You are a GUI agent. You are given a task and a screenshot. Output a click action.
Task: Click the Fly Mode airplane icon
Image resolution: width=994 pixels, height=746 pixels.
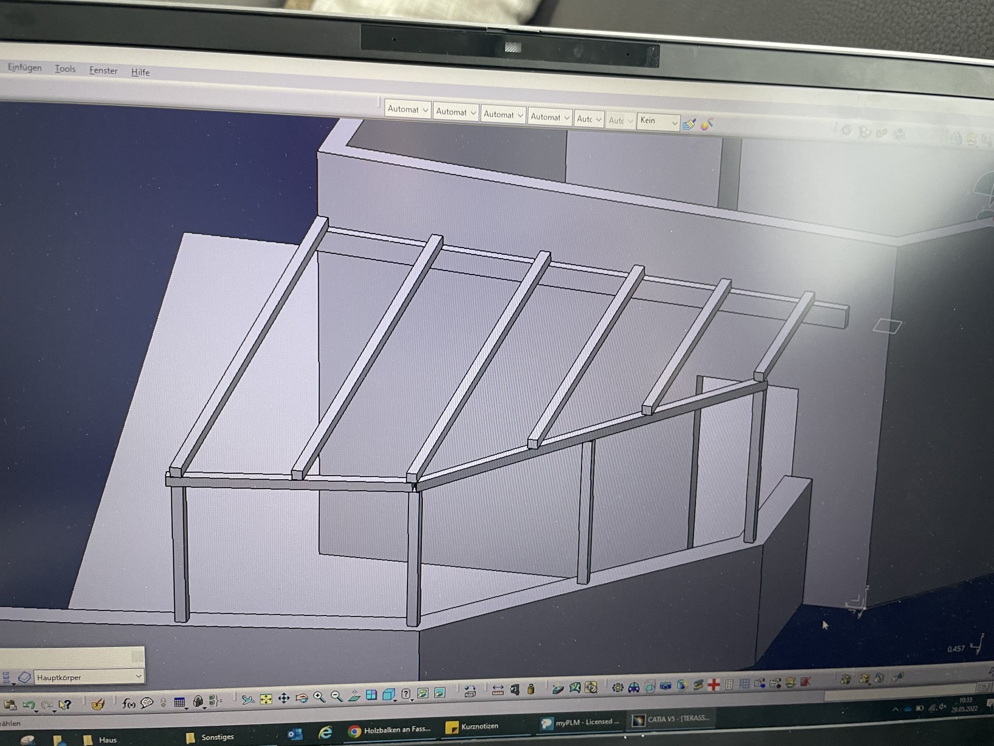pos(248,700)
